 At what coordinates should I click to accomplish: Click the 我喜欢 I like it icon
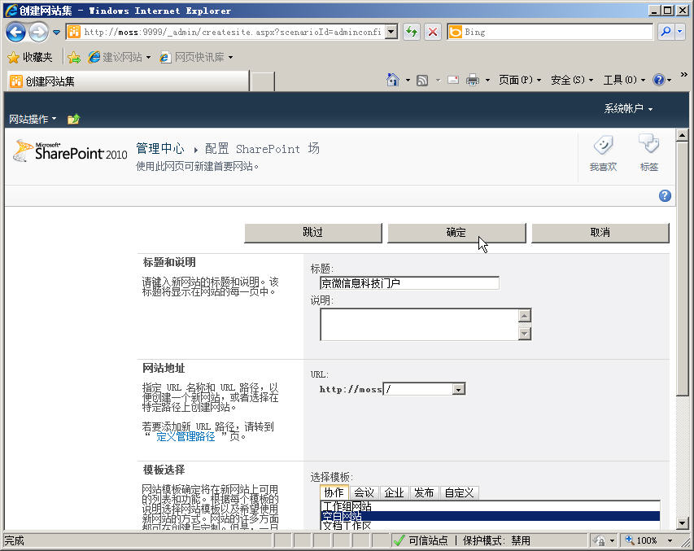(x=603, y=153)
